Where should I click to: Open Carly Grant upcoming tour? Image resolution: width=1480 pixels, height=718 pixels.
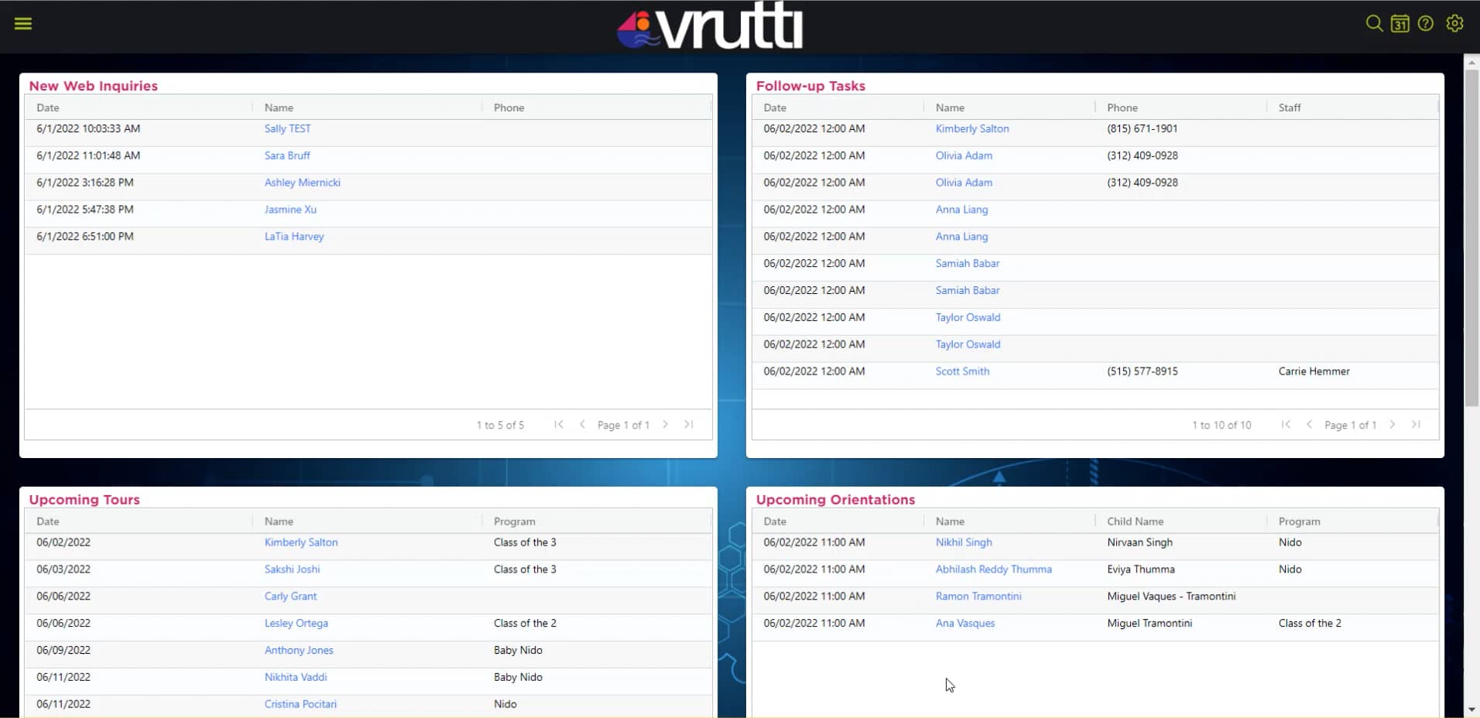coord(290,596)
